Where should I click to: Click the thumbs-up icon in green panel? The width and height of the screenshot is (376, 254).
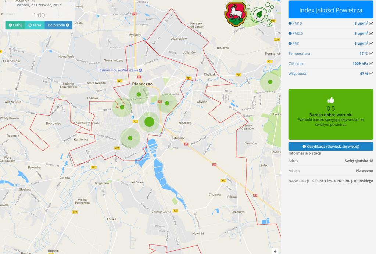point(331,100)
